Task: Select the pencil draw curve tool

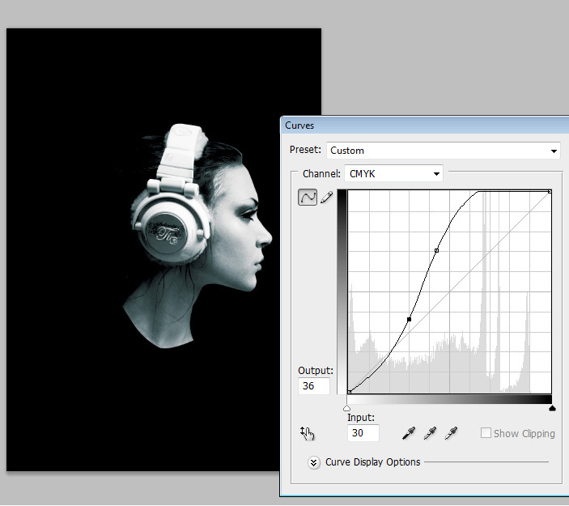Action: [x=326, y=197]
